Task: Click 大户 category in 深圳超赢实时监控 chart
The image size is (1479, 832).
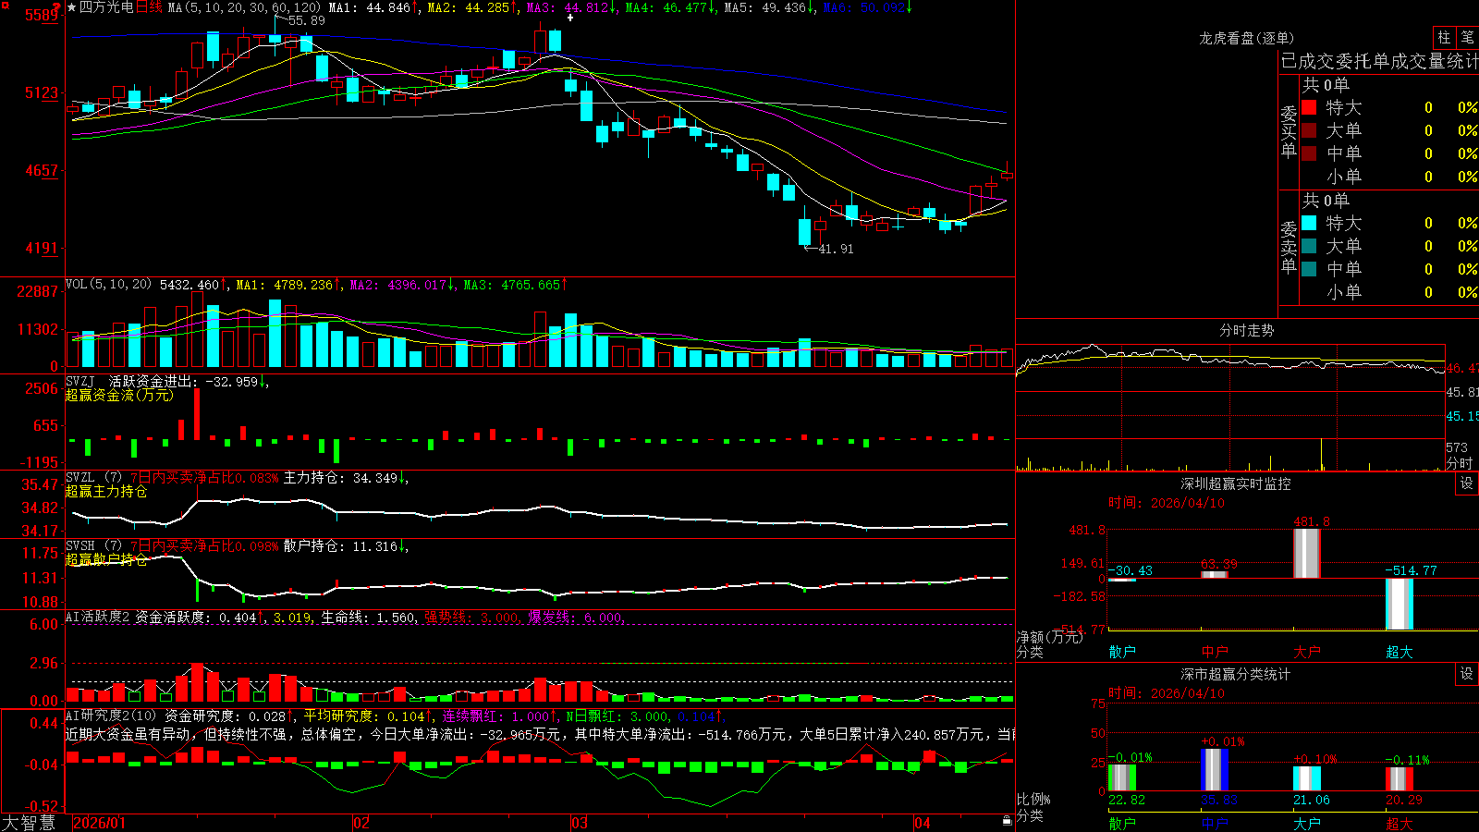Action: pyautogui.click(x=1307, y=652)
